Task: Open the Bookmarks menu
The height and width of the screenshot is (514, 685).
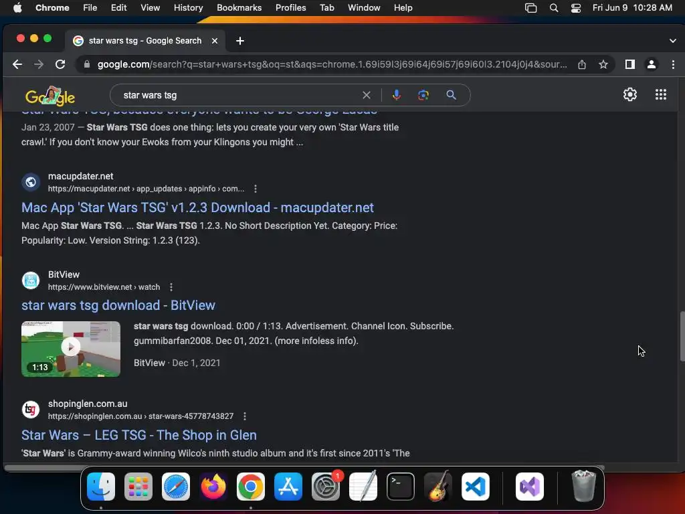Action: coord(239,8)
